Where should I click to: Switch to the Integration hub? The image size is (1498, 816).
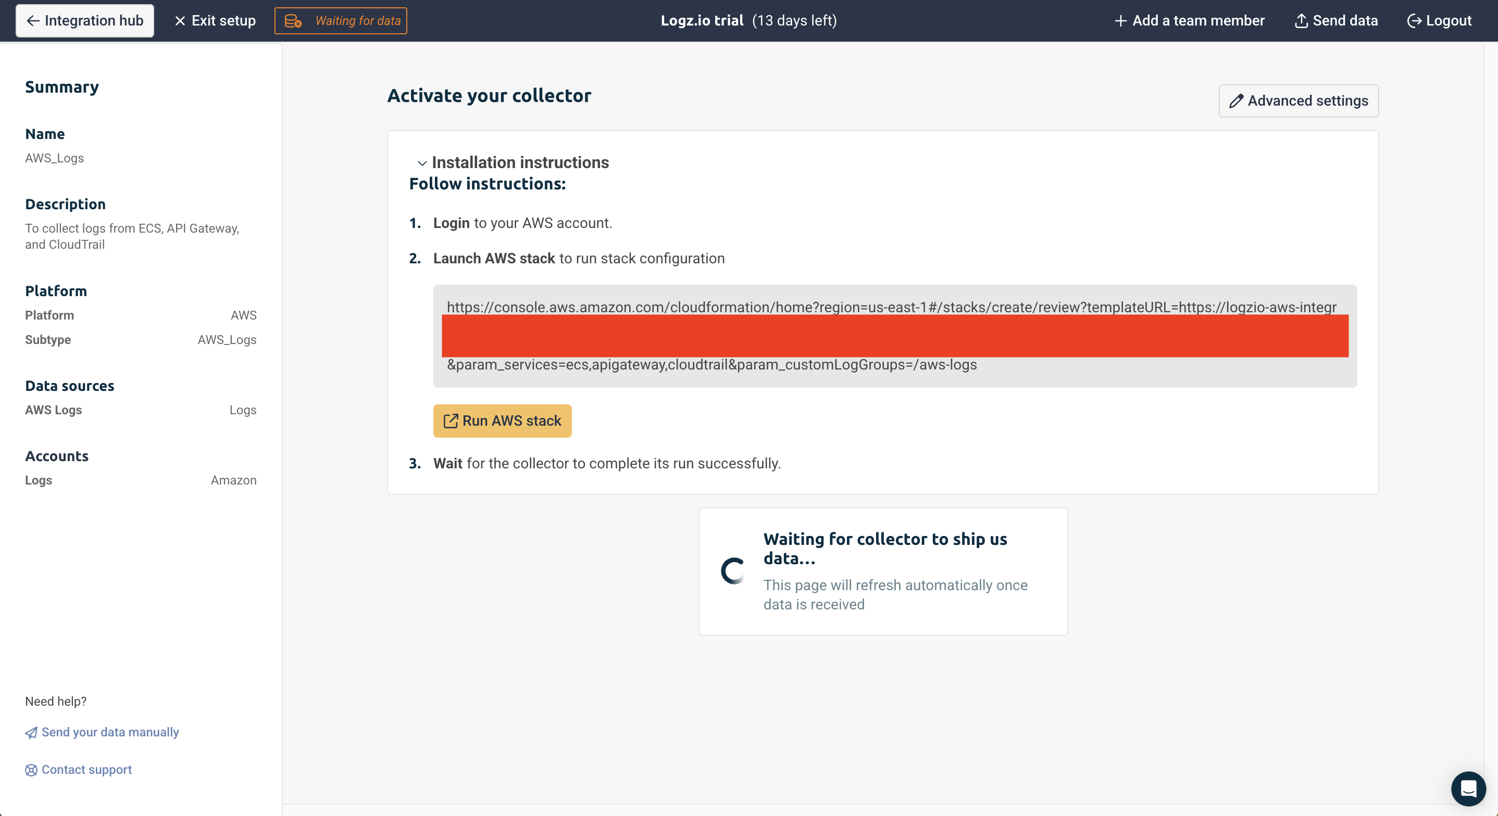[84, 20]
